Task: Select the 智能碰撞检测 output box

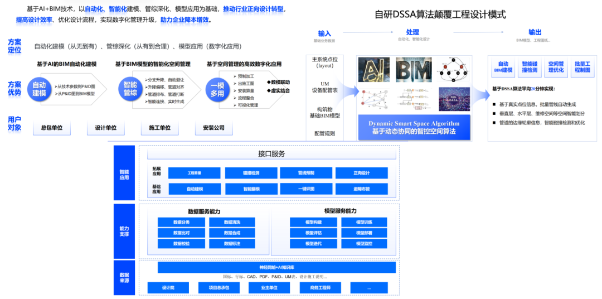Action: pos(530,67)
